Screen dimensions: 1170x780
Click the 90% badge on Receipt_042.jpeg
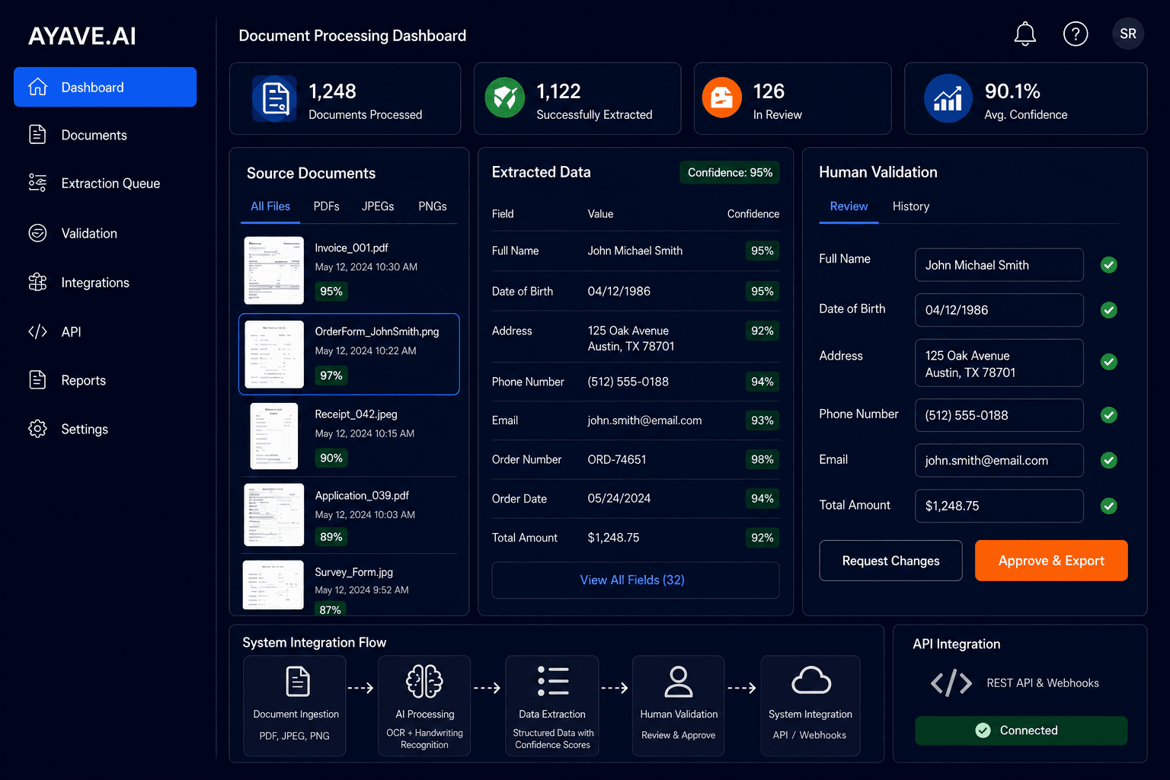coord(331,458)
